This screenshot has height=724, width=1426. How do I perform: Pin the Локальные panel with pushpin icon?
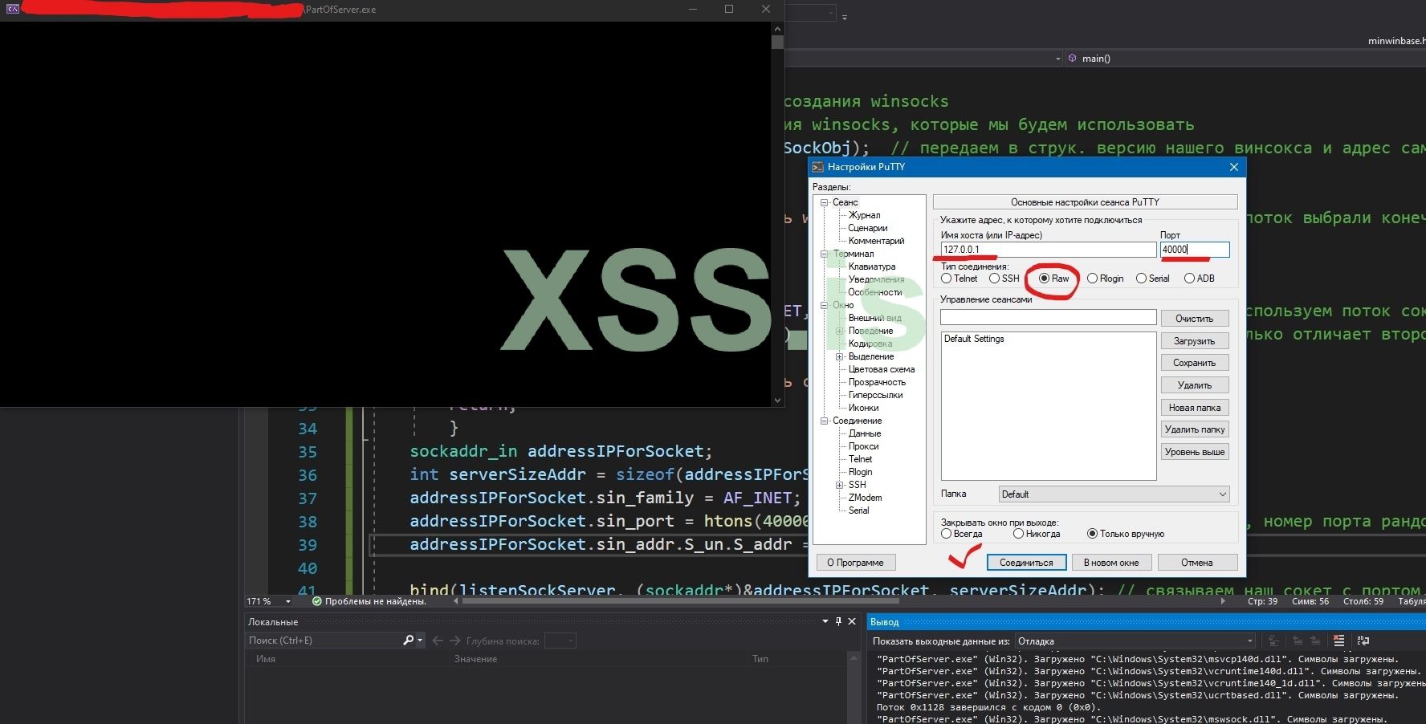click(x=838, y=621)
